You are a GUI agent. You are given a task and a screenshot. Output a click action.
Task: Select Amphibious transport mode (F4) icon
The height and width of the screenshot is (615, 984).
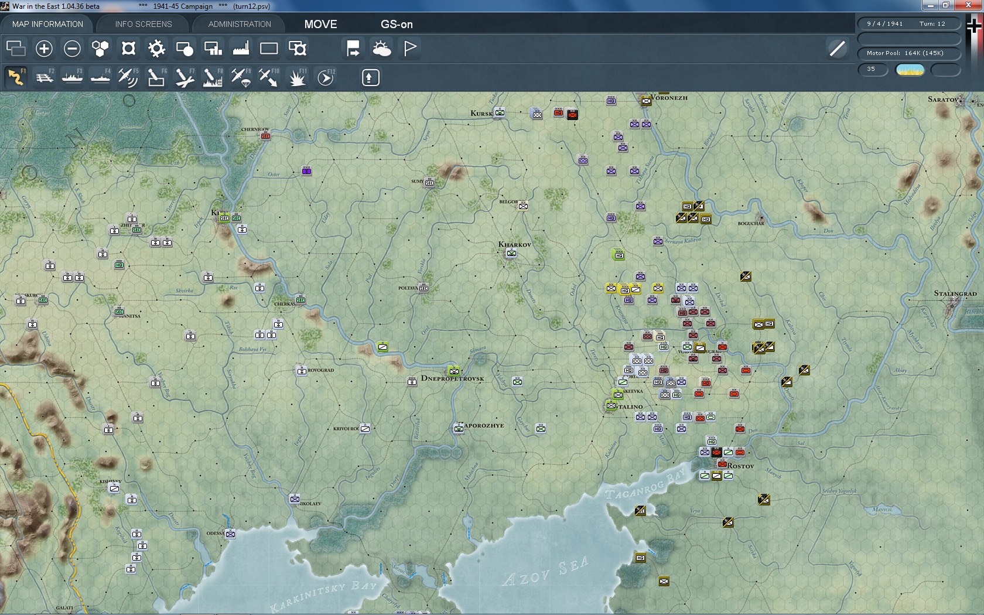[x=100, y=77]
